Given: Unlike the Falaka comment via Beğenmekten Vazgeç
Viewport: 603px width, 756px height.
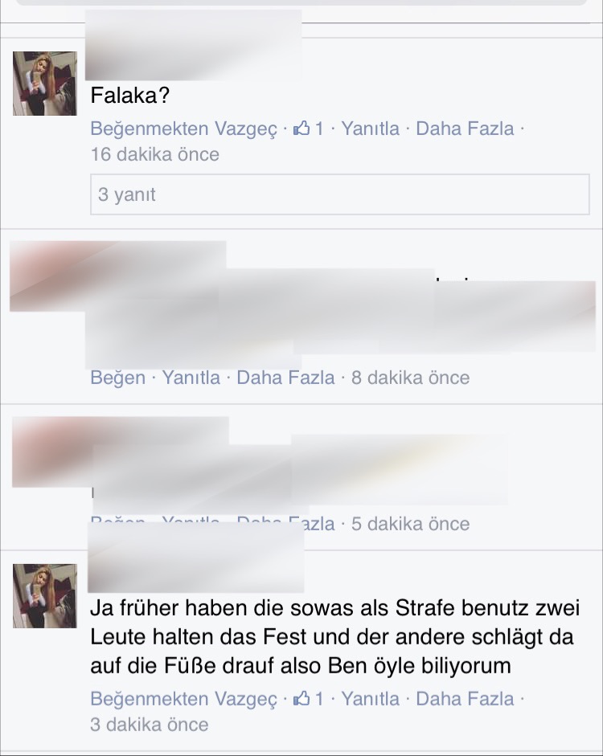Looking at the screenshot, I should click(x=184, y=129).
